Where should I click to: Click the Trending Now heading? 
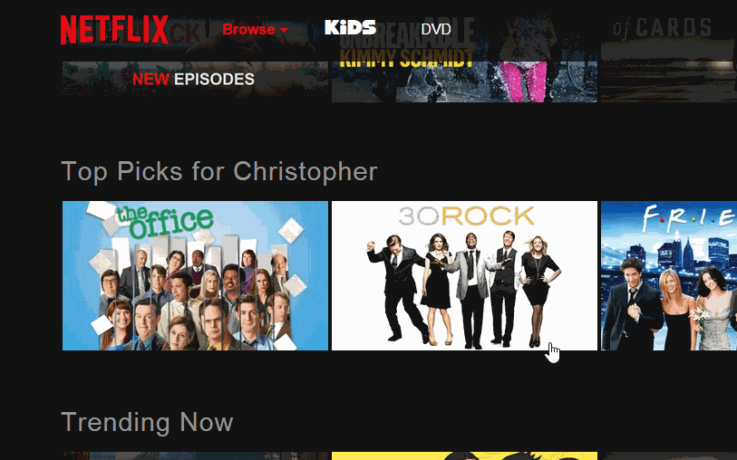coord(147,422)
